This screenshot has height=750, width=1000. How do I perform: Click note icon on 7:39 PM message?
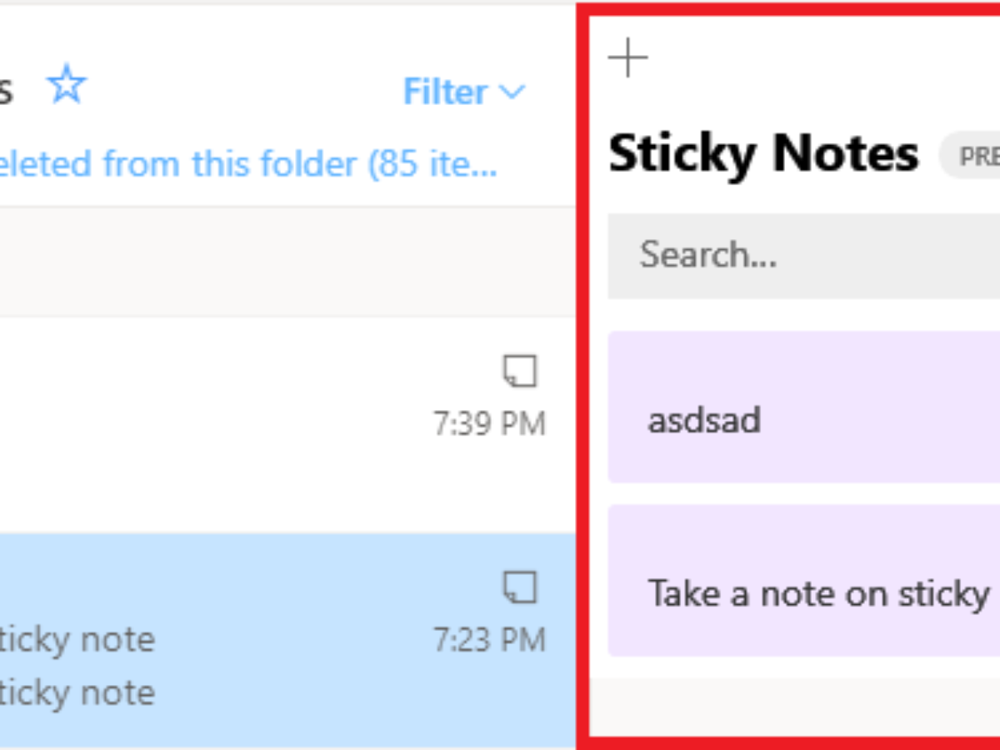520,372
